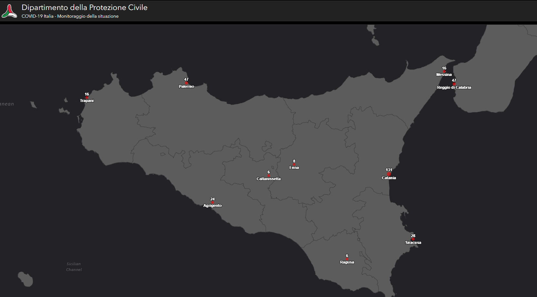Select the Caltanissetta map marker

[x=268, y=175]
